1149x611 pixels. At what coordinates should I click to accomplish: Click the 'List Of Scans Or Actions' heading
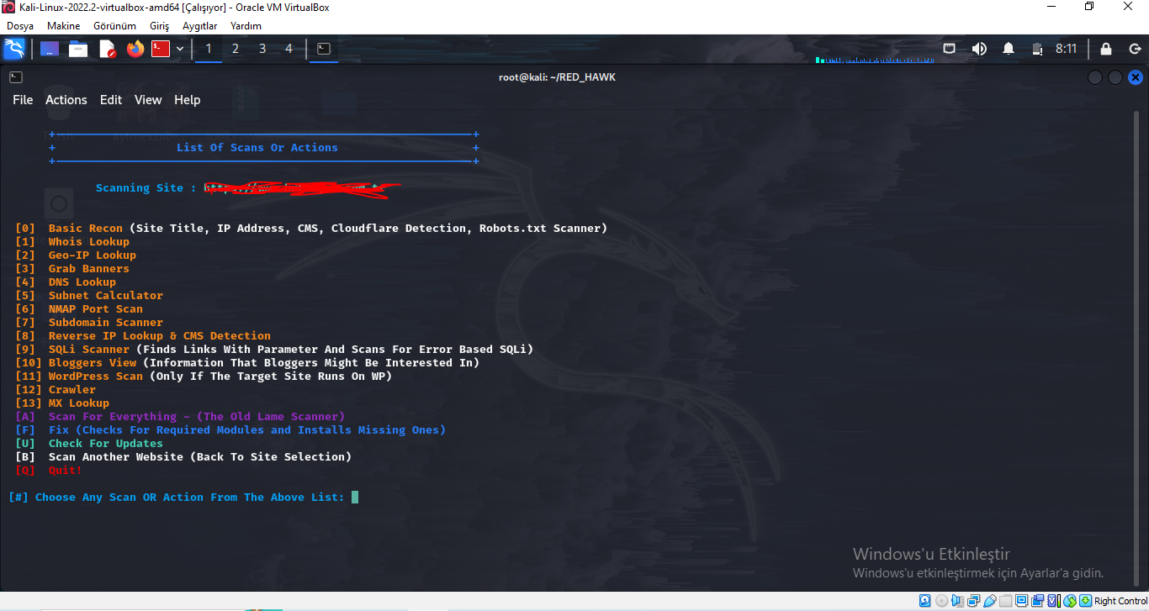tap(257, 148)
